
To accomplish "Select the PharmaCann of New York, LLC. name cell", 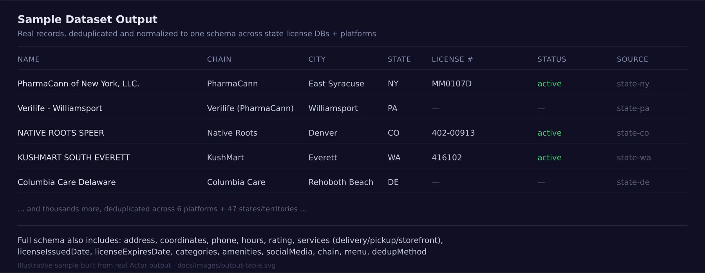I will tap(78, 84).
